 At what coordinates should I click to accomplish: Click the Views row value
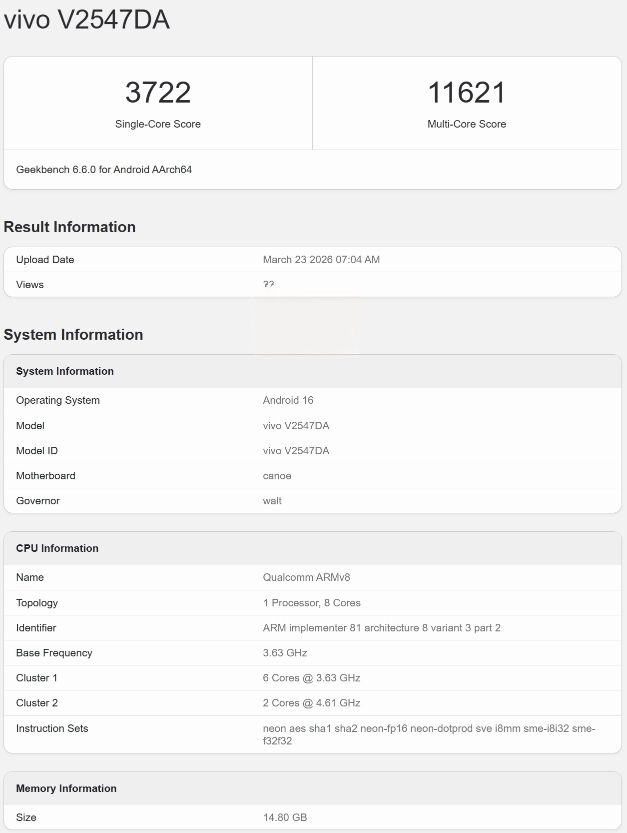268,284
